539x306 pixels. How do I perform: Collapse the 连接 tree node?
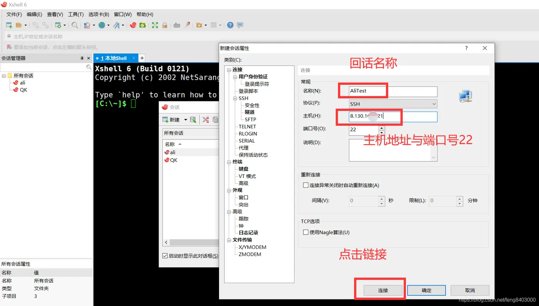coord(229,70)
